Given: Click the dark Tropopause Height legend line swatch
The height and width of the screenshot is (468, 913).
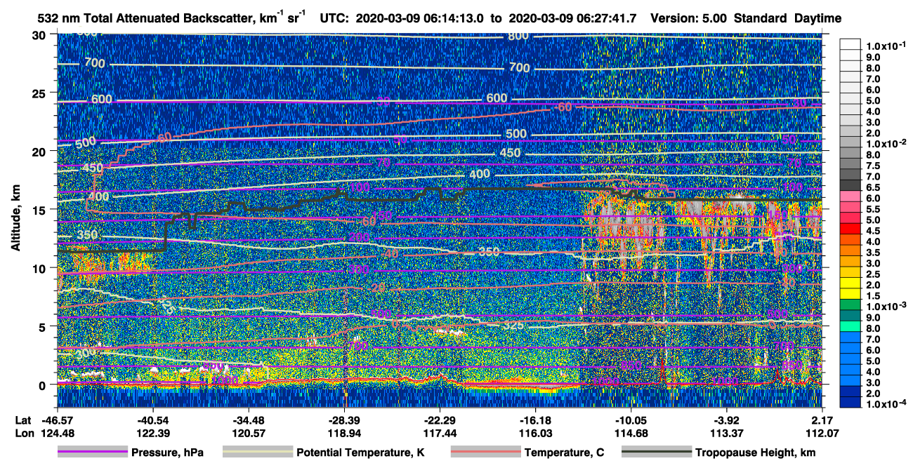Looking at the screenshot, I should coord(657,453).
